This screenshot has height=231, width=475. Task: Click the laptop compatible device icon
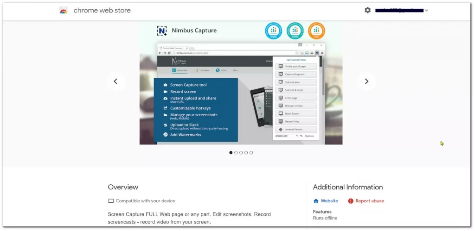click(111, 201)
